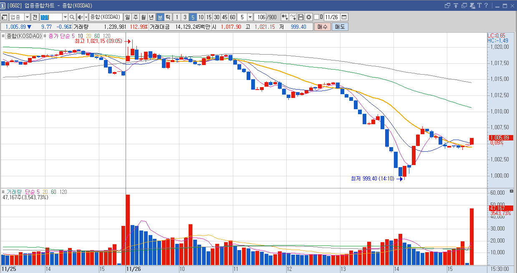Choose the 3-minute interval button
Image resolution: width=517 pixels, height=273 pixels.
[185, 17]
